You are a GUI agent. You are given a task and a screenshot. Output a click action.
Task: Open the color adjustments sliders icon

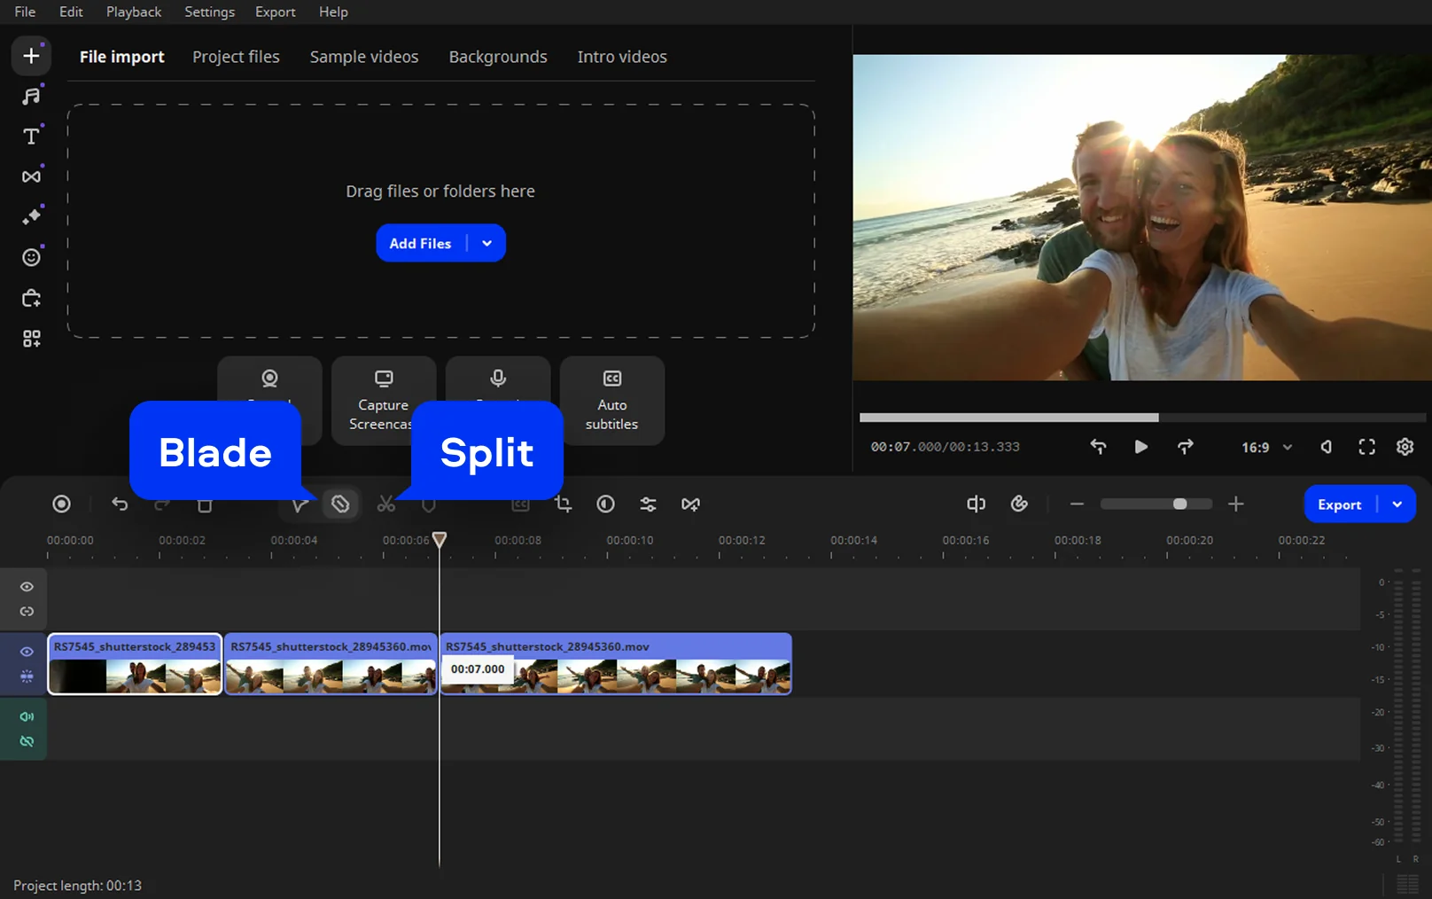(648, 504)
